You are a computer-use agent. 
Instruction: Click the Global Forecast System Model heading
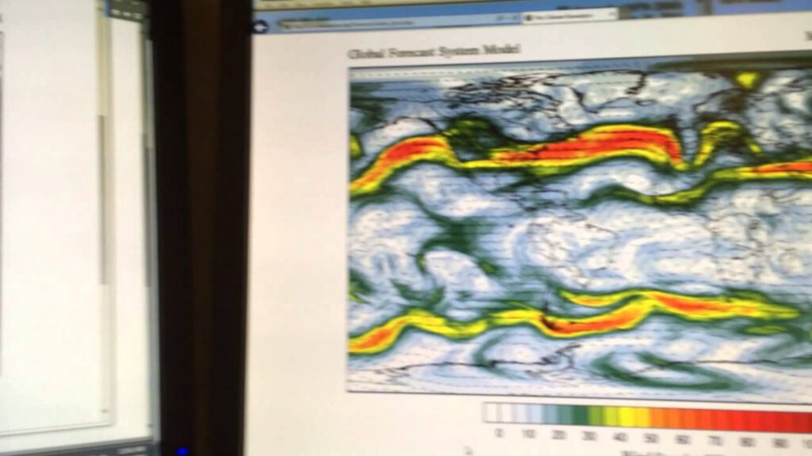point(434,51)
